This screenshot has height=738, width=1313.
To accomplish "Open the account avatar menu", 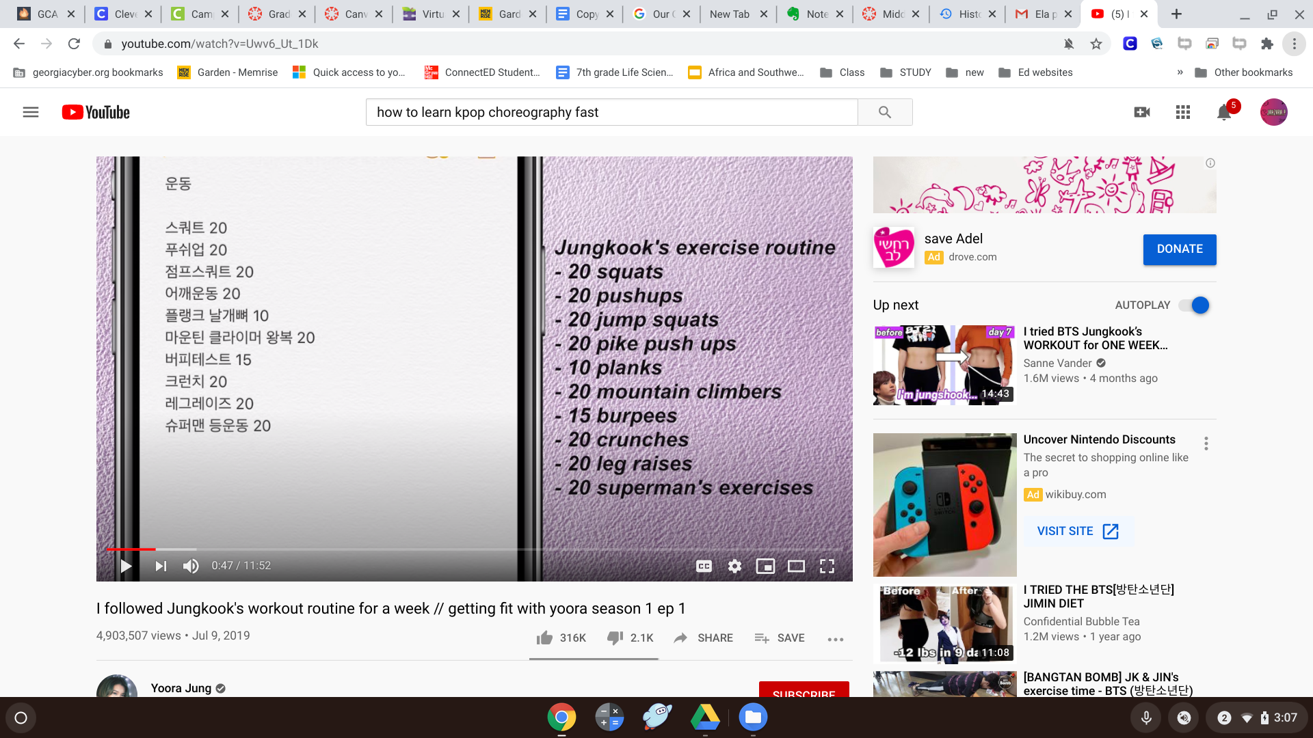I will coord(1274,112).
